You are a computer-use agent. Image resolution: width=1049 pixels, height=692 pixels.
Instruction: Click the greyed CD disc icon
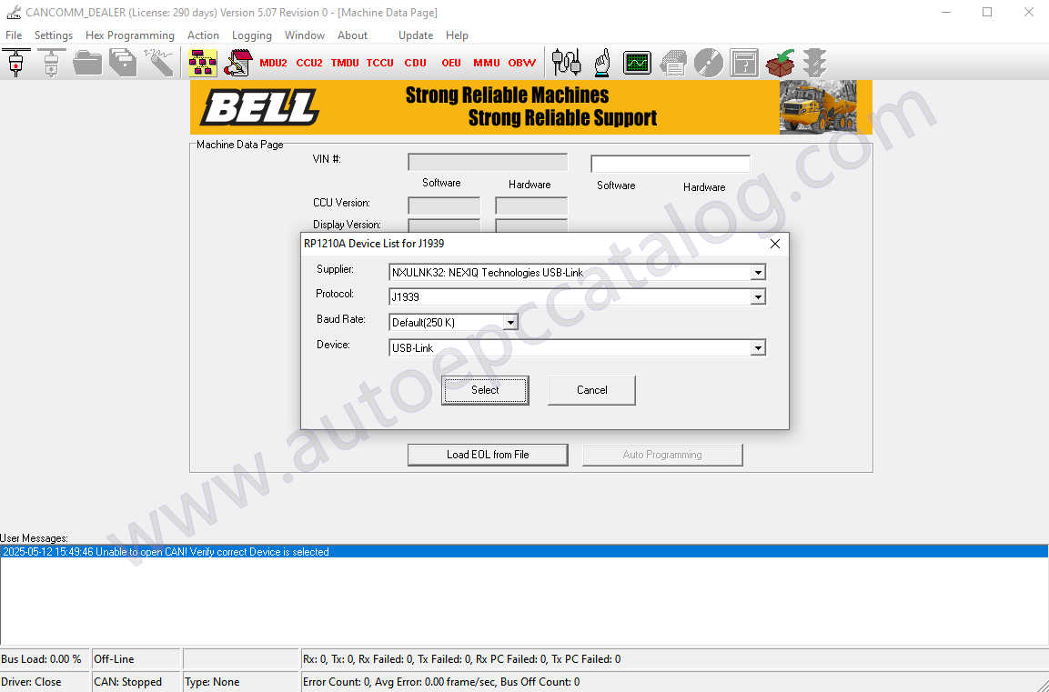(709, 63)
